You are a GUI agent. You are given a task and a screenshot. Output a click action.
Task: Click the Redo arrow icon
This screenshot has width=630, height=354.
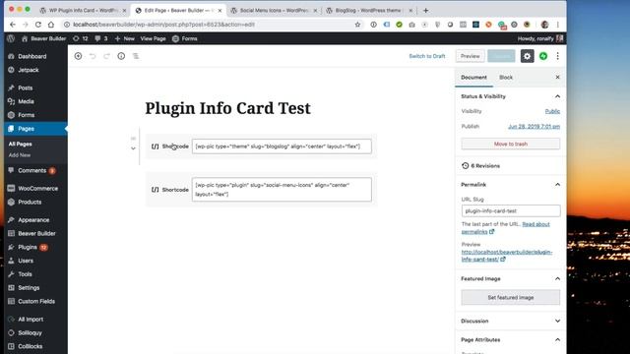106,56
